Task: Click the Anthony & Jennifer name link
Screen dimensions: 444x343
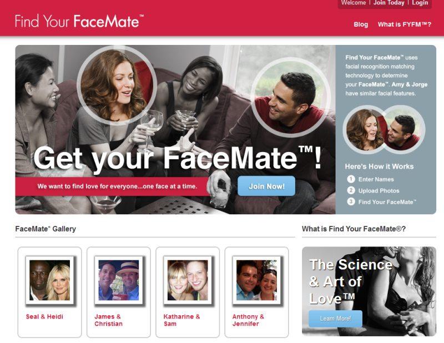Action: click(248, 320)
